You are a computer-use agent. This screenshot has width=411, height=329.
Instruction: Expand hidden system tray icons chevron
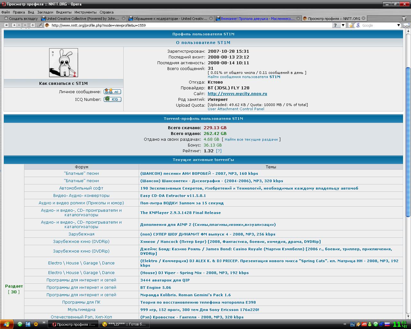(x=345, y=324)
